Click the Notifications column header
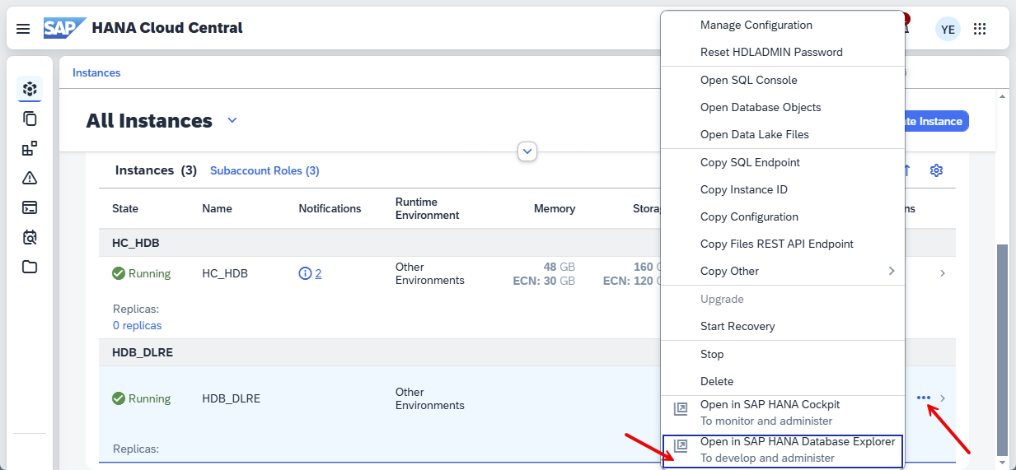The image size is (1016, 470). click(330, 208)
